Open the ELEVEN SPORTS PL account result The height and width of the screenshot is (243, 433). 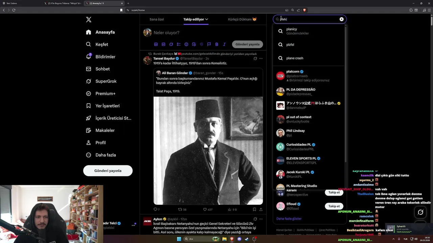[309, 160]
